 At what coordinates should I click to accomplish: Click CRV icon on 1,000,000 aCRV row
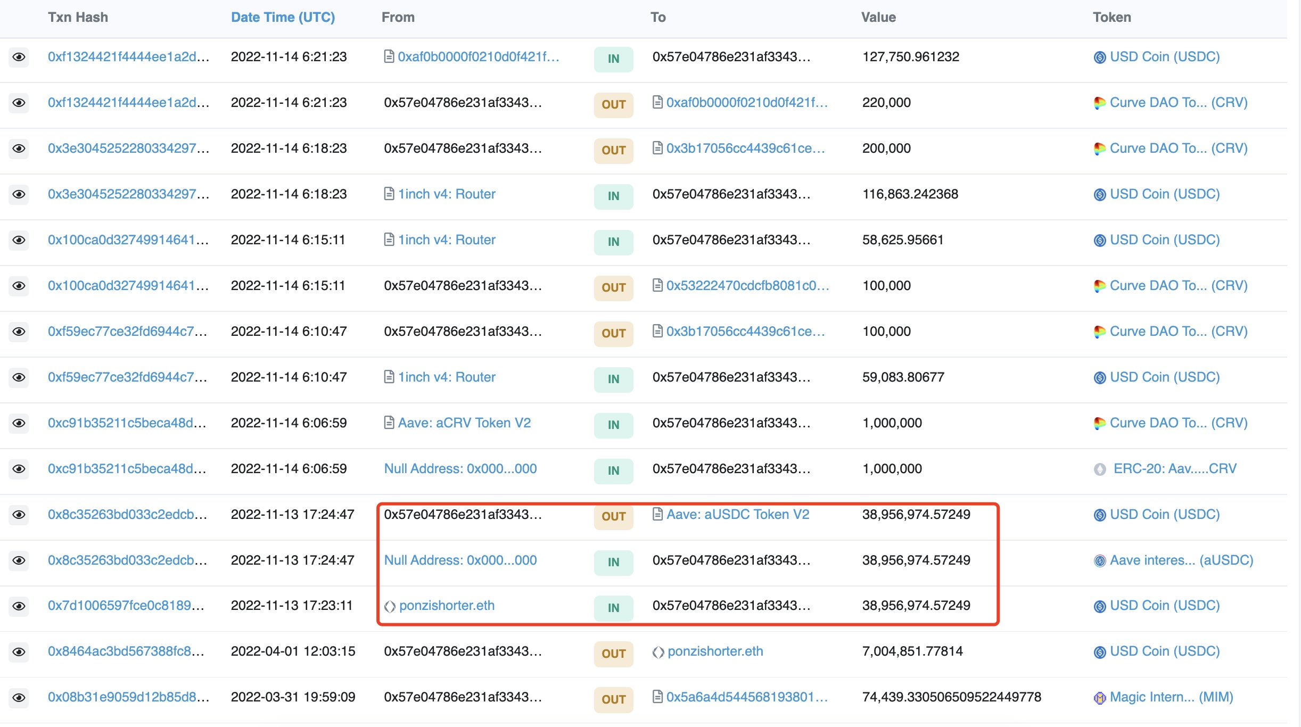pos(1100,424)
